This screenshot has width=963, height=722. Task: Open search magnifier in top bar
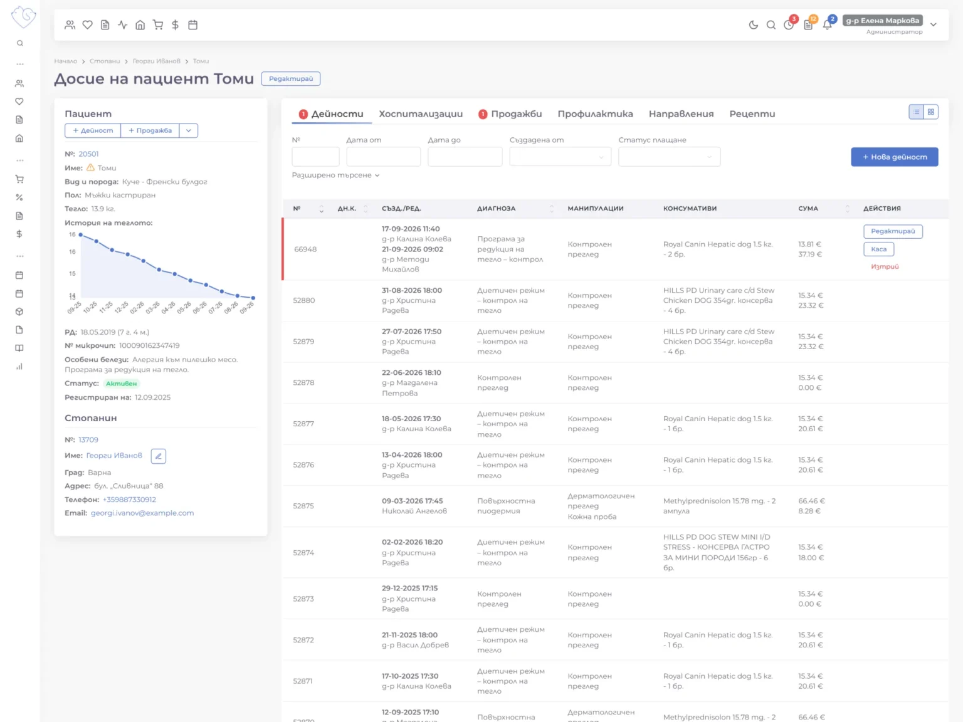771,25
